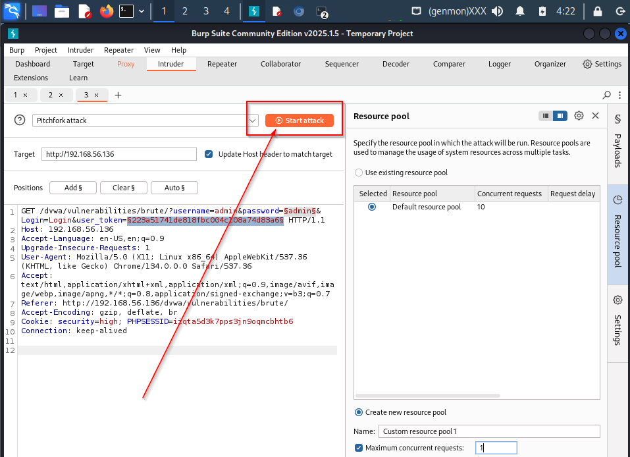Click the Add § button

click(x=73, y=188)
